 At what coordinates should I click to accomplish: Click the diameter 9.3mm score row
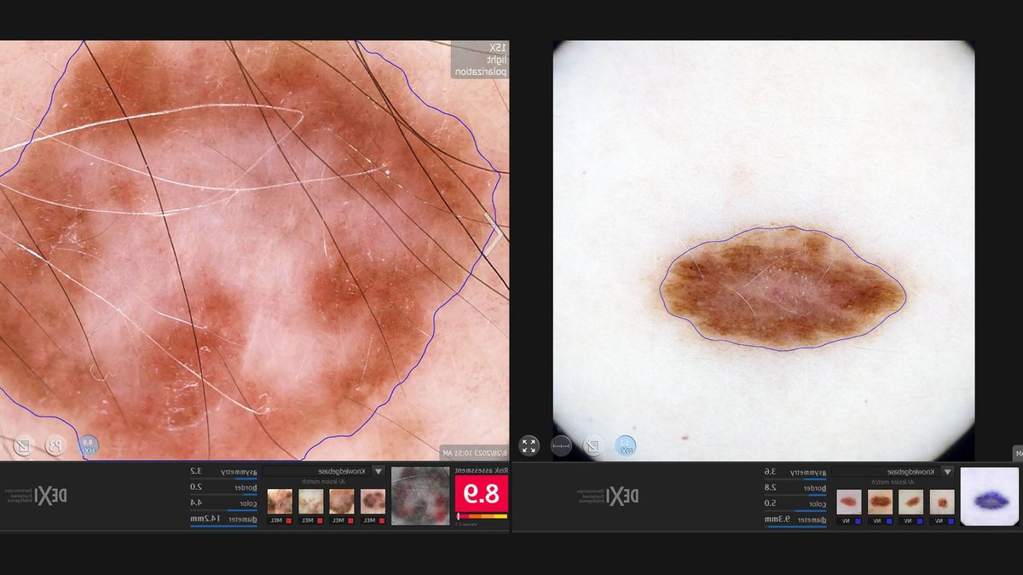[x=796, y=520]
